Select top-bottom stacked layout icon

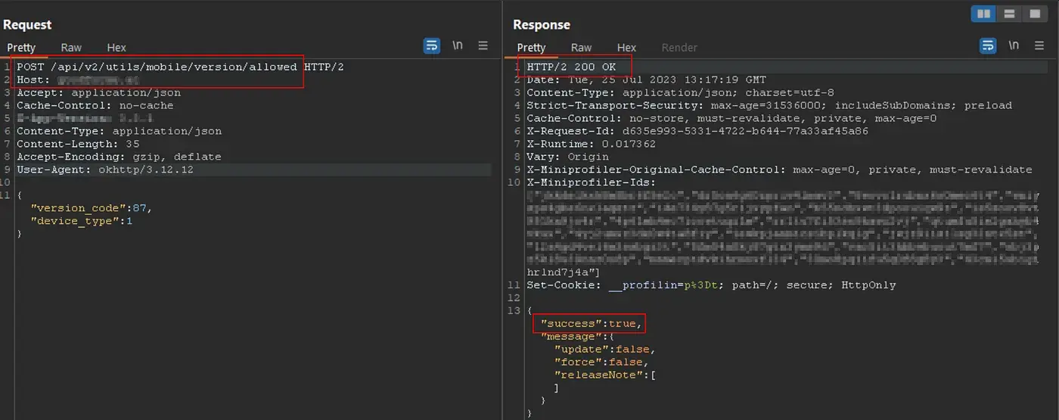click(x=1009, y=14)
